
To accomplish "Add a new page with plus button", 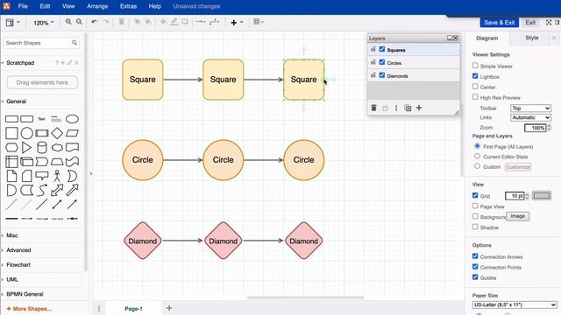I will pyautogui.click(x=169, y=308).
